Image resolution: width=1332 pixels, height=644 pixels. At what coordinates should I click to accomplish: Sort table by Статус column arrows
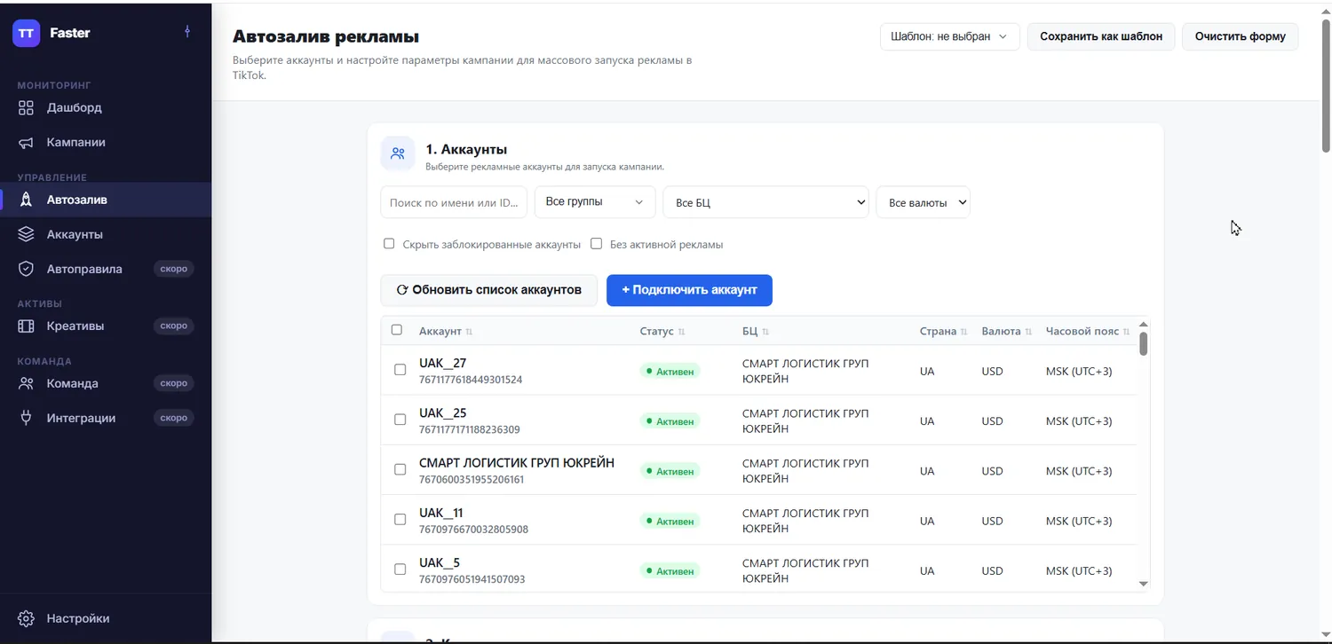pos(682,332)
